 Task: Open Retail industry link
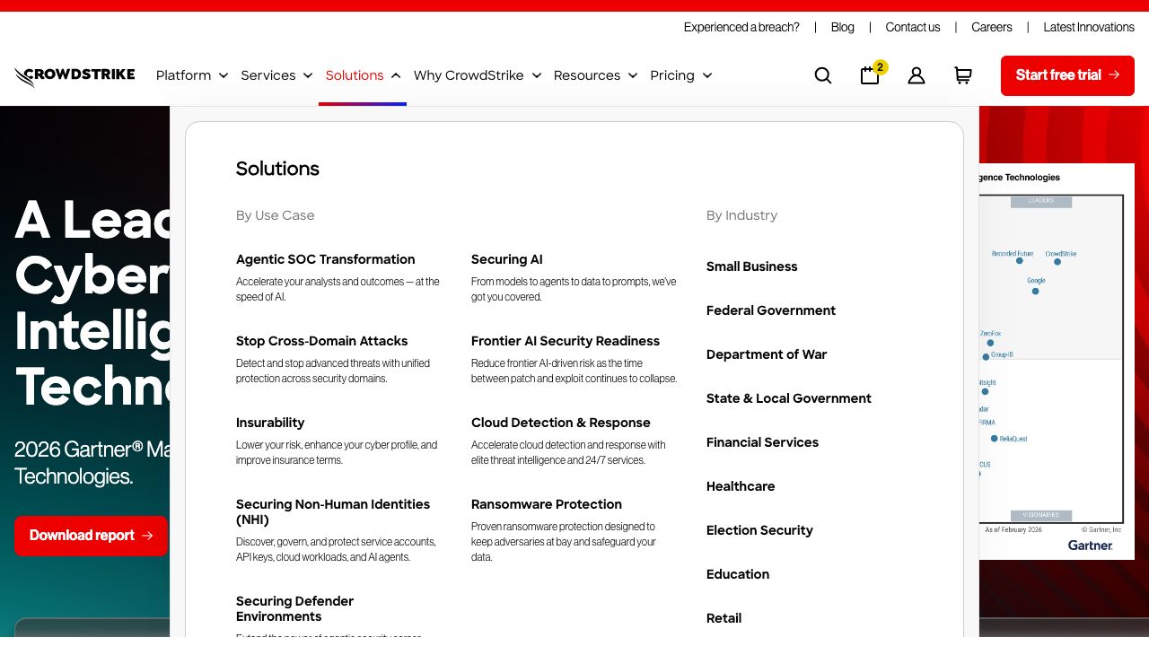click(x=724, y=618)
